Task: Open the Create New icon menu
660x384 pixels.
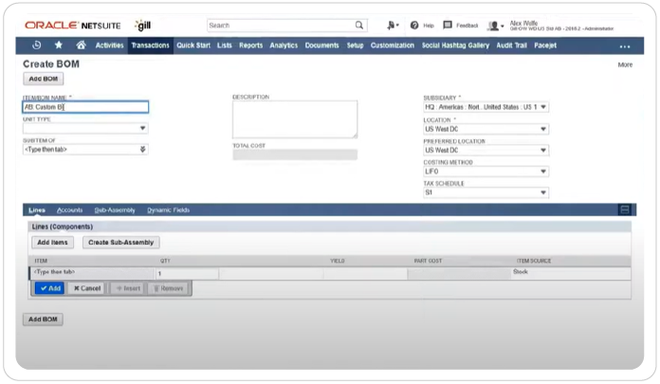Action: 393,26
